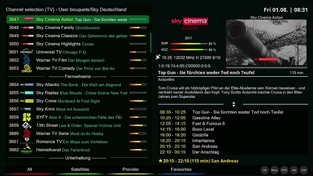Open the Favourites tab
This screenshot has height=176, width=313.
(x=181, y=170)
